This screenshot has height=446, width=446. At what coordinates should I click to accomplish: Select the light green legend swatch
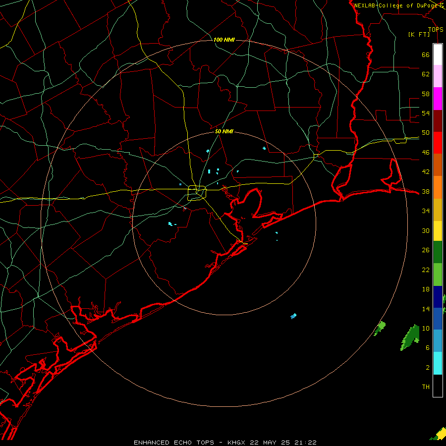coord(438,275)
